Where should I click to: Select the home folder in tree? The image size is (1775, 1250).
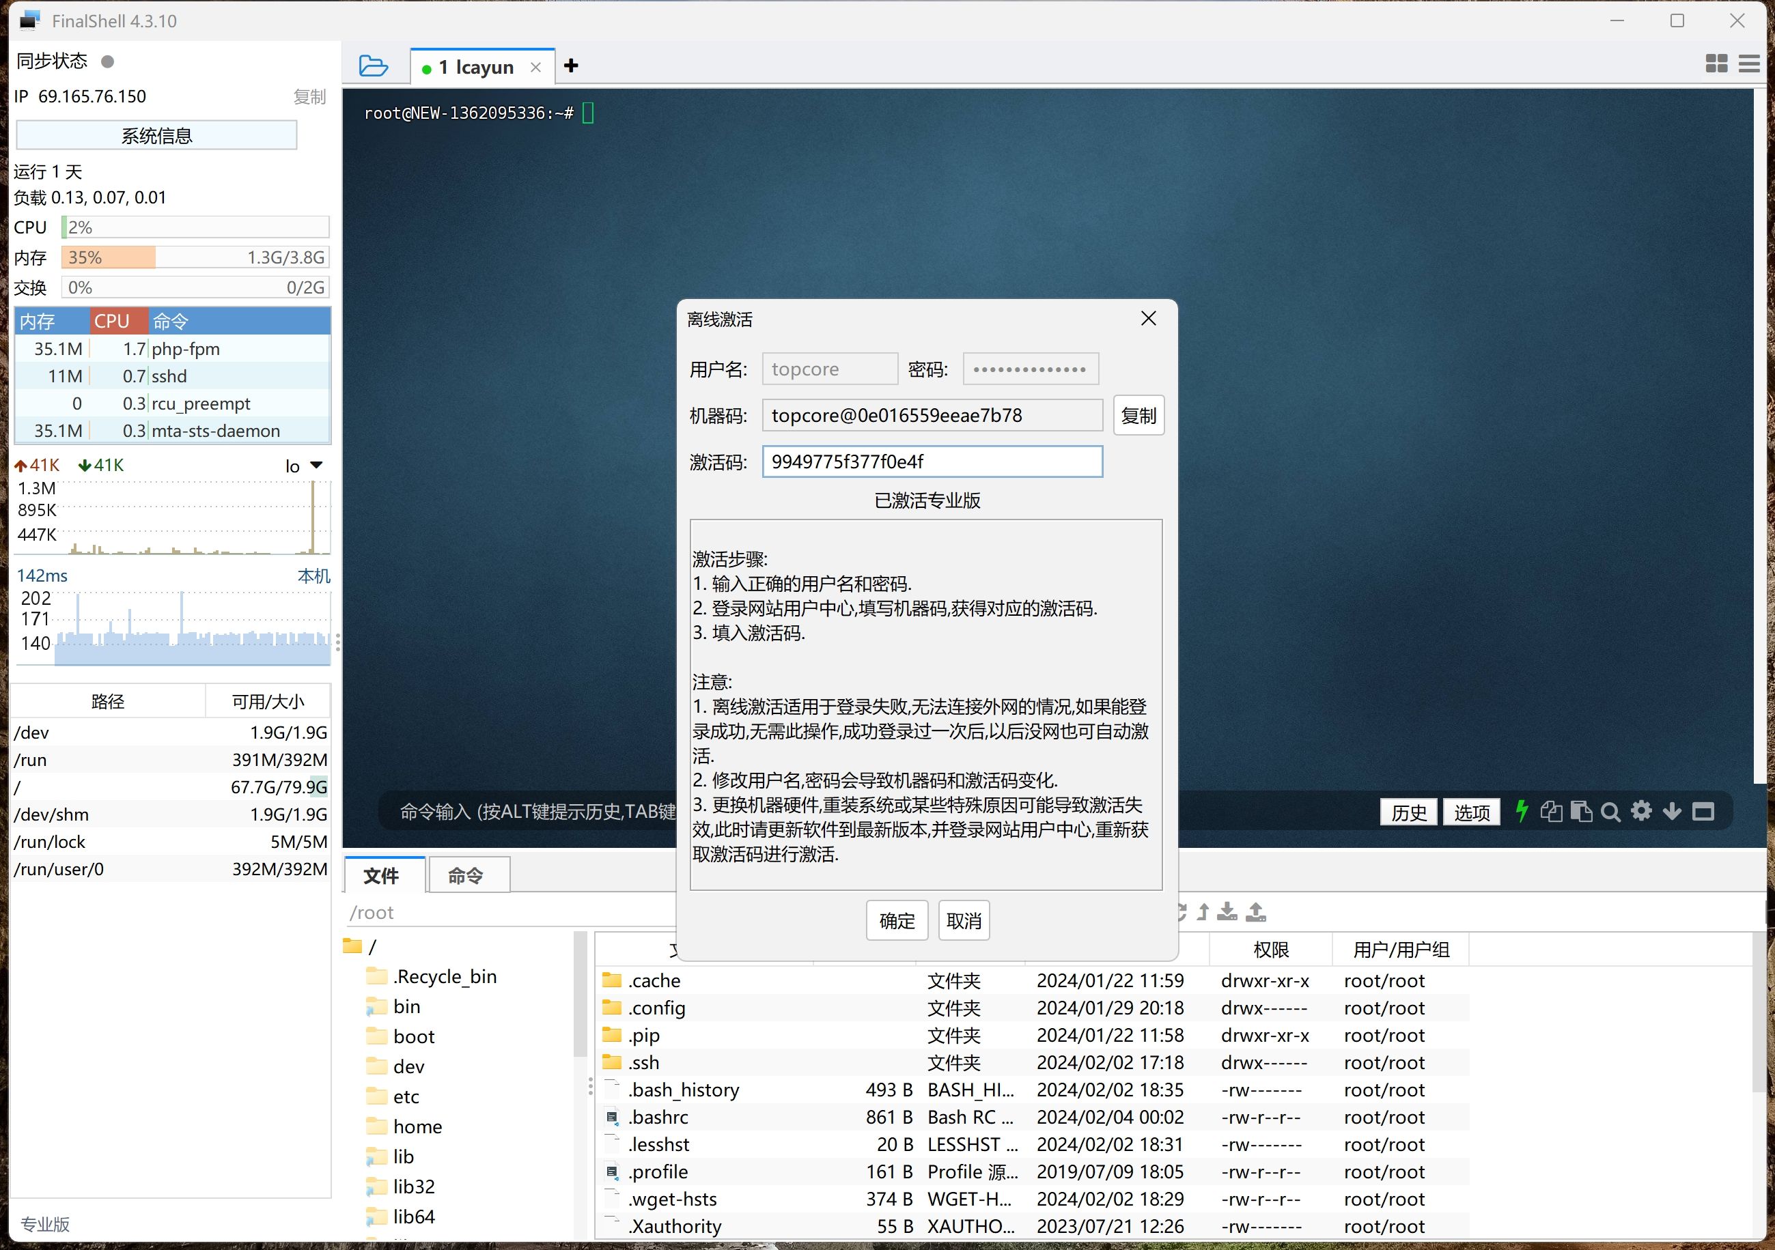(x=404, y=1127)
